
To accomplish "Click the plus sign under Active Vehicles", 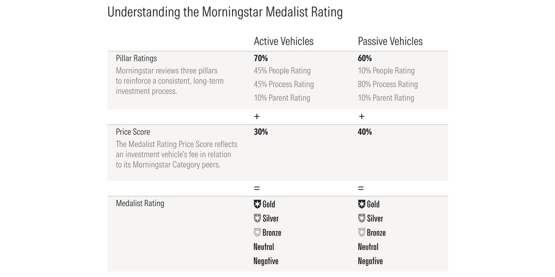I will 257,117.
